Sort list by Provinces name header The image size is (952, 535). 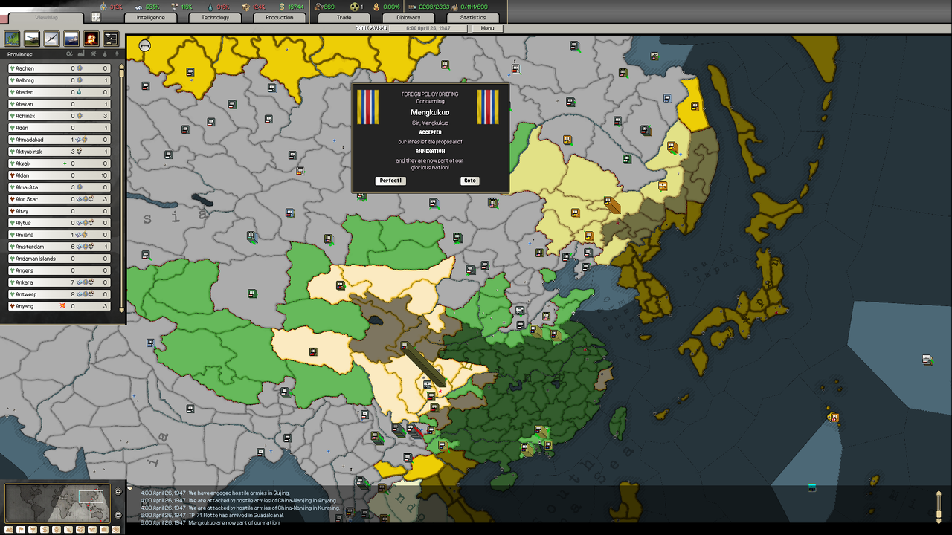click(20, 54)
